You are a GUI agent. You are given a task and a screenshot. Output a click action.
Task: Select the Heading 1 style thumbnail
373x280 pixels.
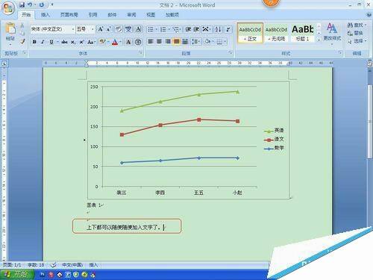point(302,33)
